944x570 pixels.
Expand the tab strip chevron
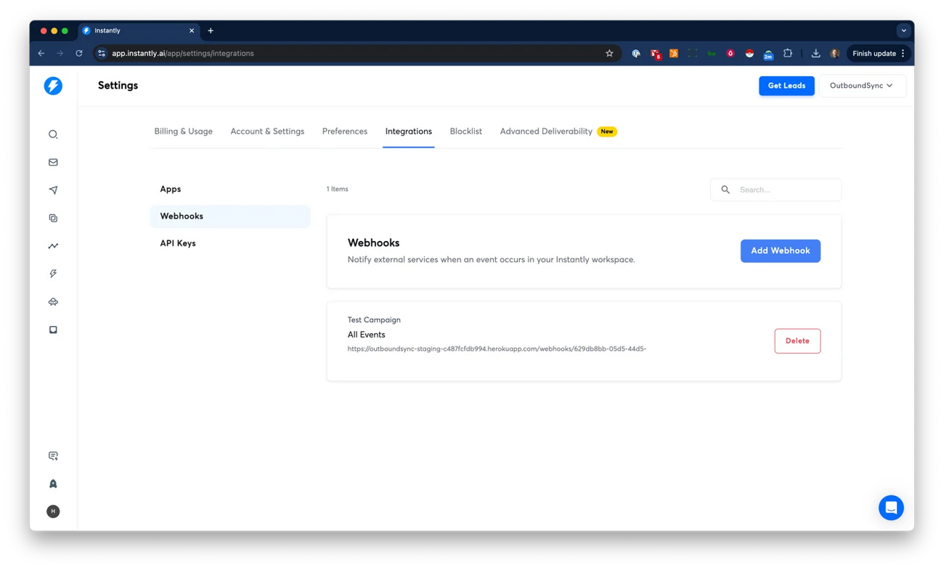(903, 30)
